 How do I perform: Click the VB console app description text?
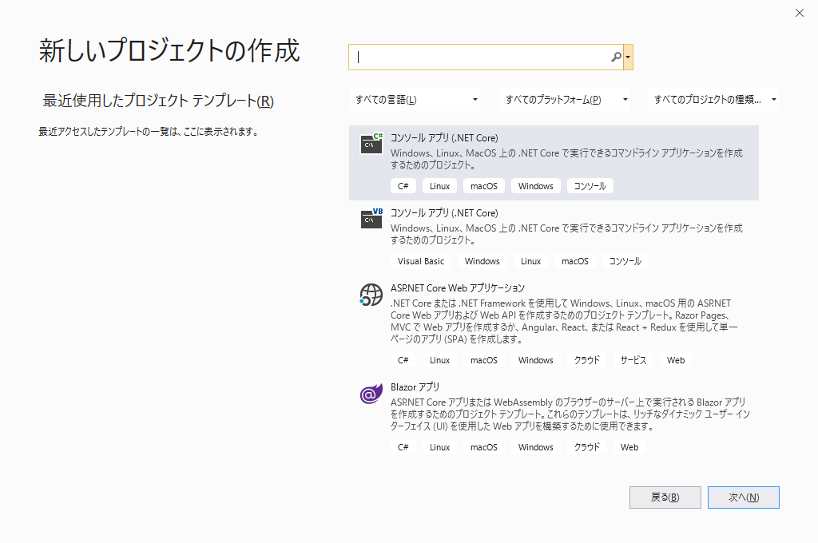566,234
